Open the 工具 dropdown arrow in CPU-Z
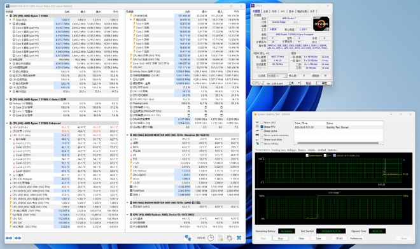Image resolution: width=420 pixels, height=249 pixels. 298,83
